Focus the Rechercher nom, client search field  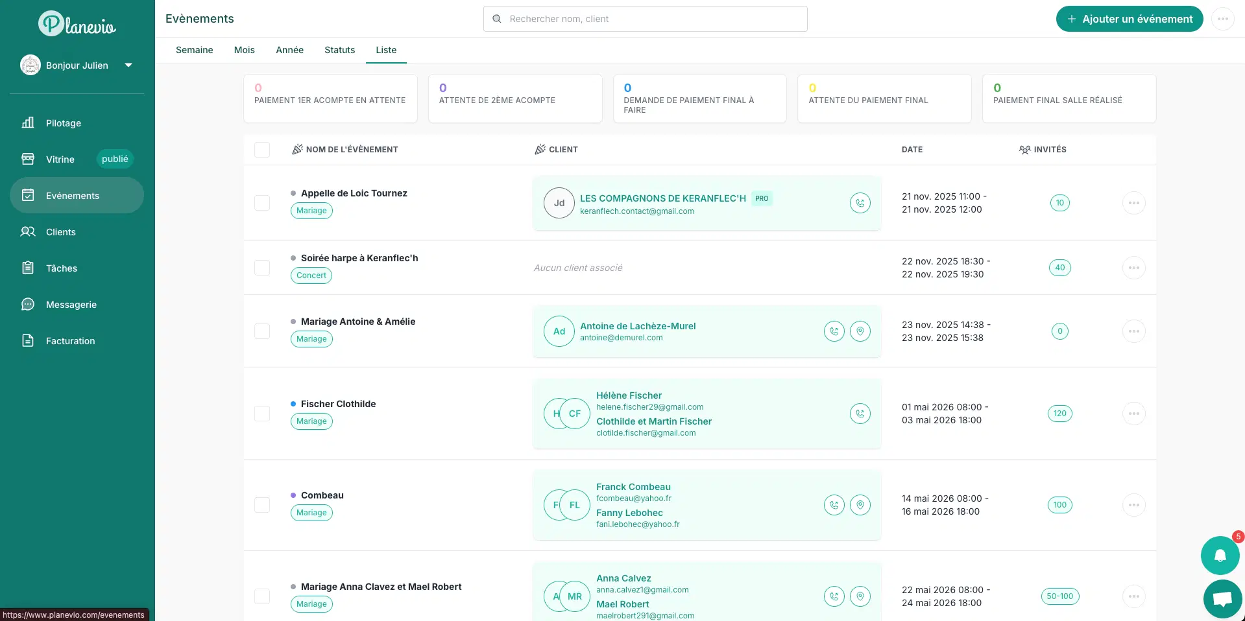click(x=646, y=19)
